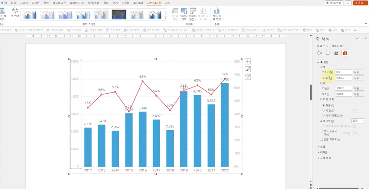
Task: Click the 최소값 input field
Action: click(x=344, y=72)
